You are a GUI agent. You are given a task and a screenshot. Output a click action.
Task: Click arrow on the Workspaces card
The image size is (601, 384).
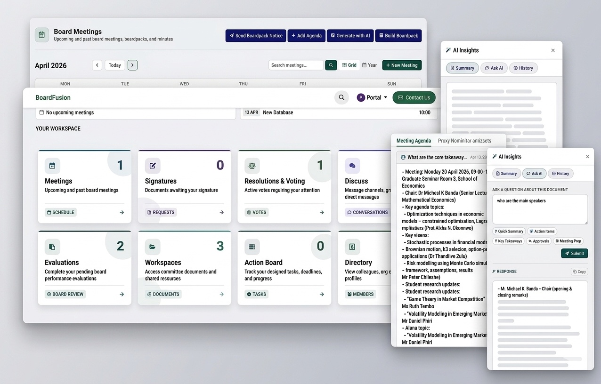coord(221,294)
